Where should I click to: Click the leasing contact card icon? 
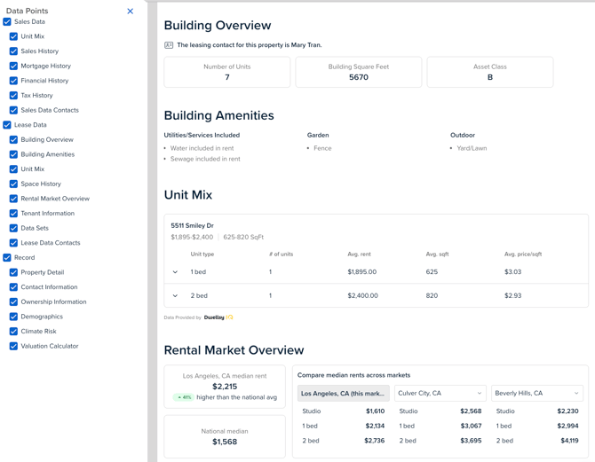pos(169,45)
